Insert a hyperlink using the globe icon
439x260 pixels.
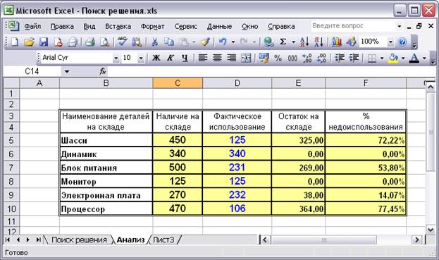click(x=268, y=42)
